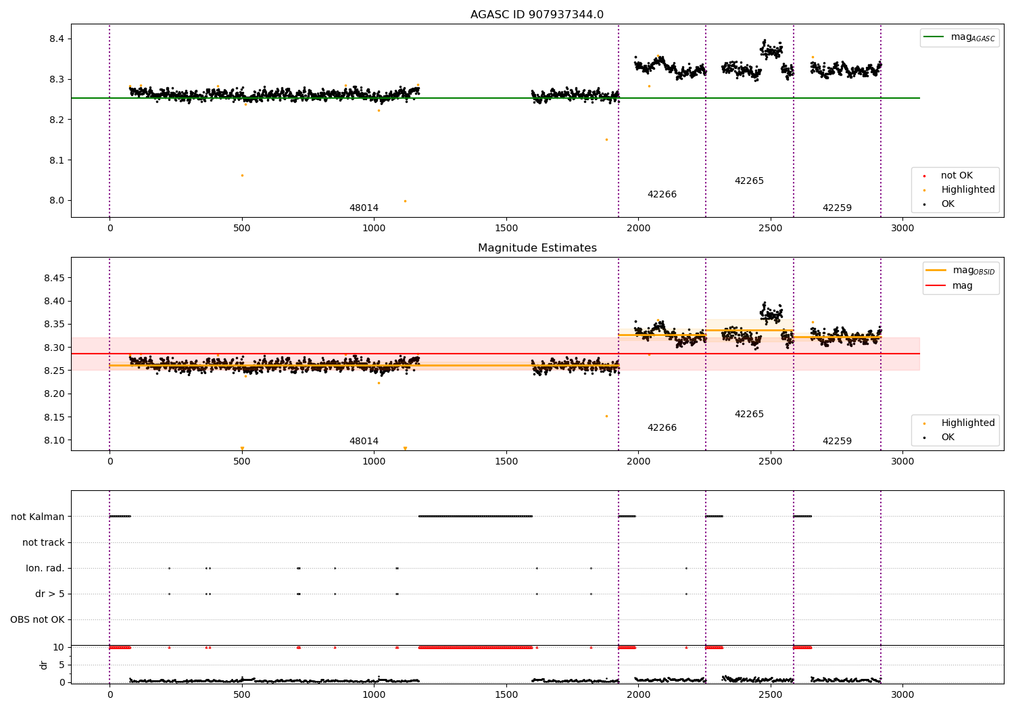Click obsid label 42259 in top plot
The width and height of the screenshot is (1014, 710).
[837, 208]
